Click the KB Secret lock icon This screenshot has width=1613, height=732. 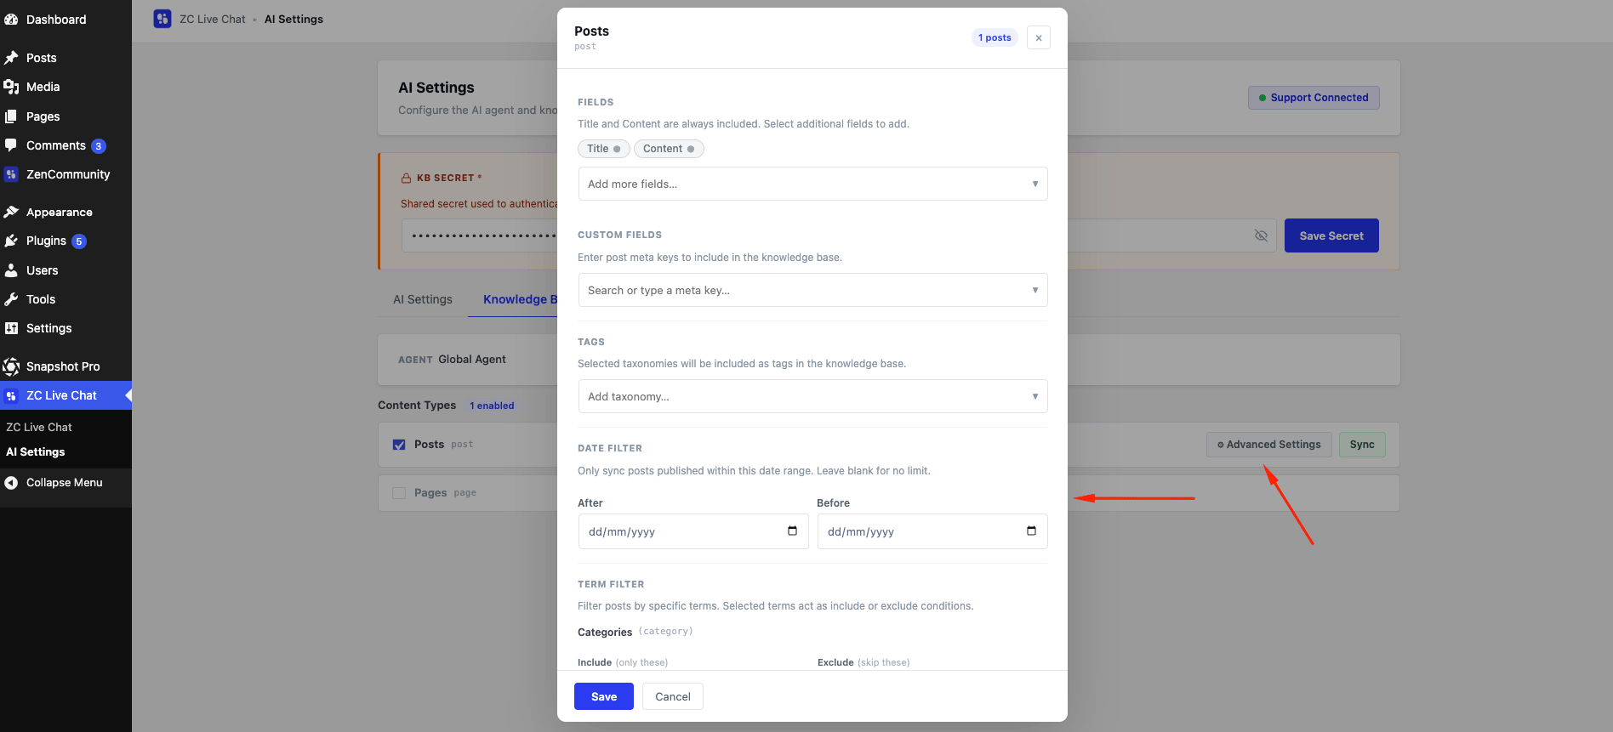pyautogui.click(x=406, y=179)
